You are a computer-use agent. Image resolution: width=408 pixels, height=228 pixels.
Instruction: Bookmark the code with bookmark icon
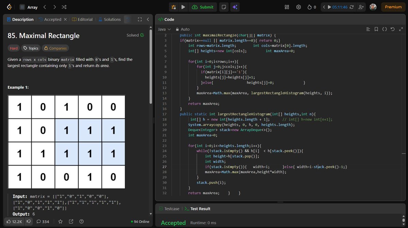pyautogui.click(x=376, y=29)
